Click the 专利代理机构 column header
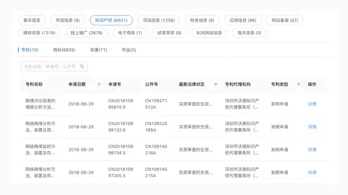 pyautogui.click(x=238, y=84)
